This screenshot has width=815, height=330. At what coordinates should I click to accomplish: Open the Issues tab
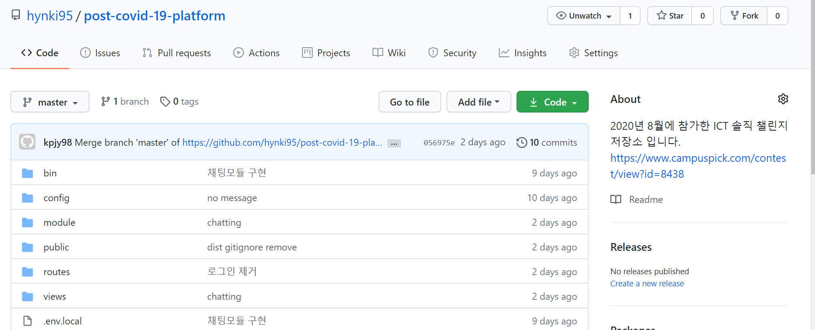(x=100, y=53)
